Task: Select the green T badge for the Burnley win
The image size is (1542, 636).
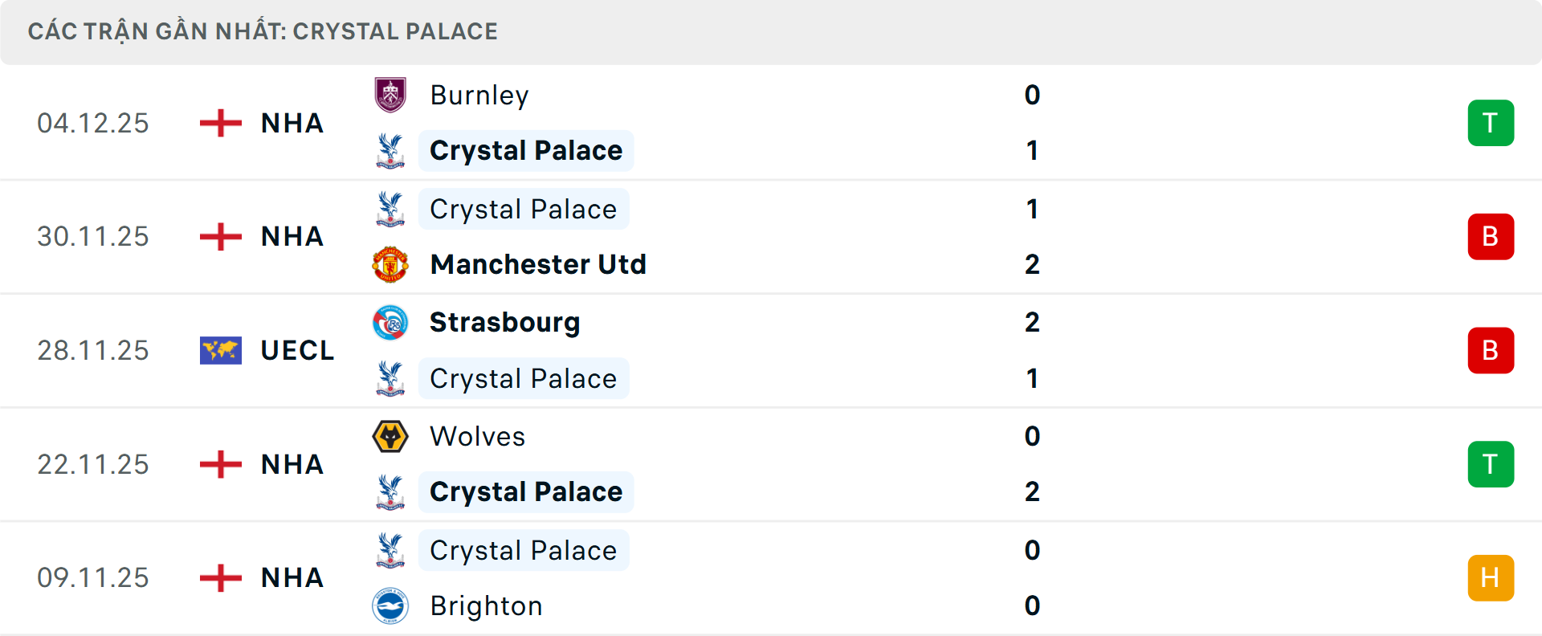Action: (1491, 122)
